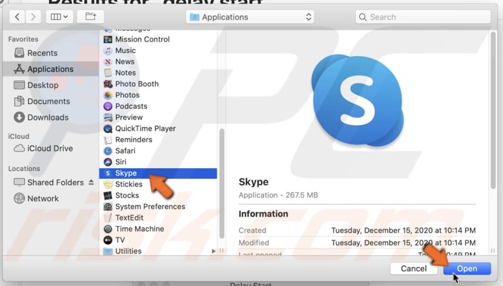Click the News app icon
The image size is (503, 286).
coord(108,62)
